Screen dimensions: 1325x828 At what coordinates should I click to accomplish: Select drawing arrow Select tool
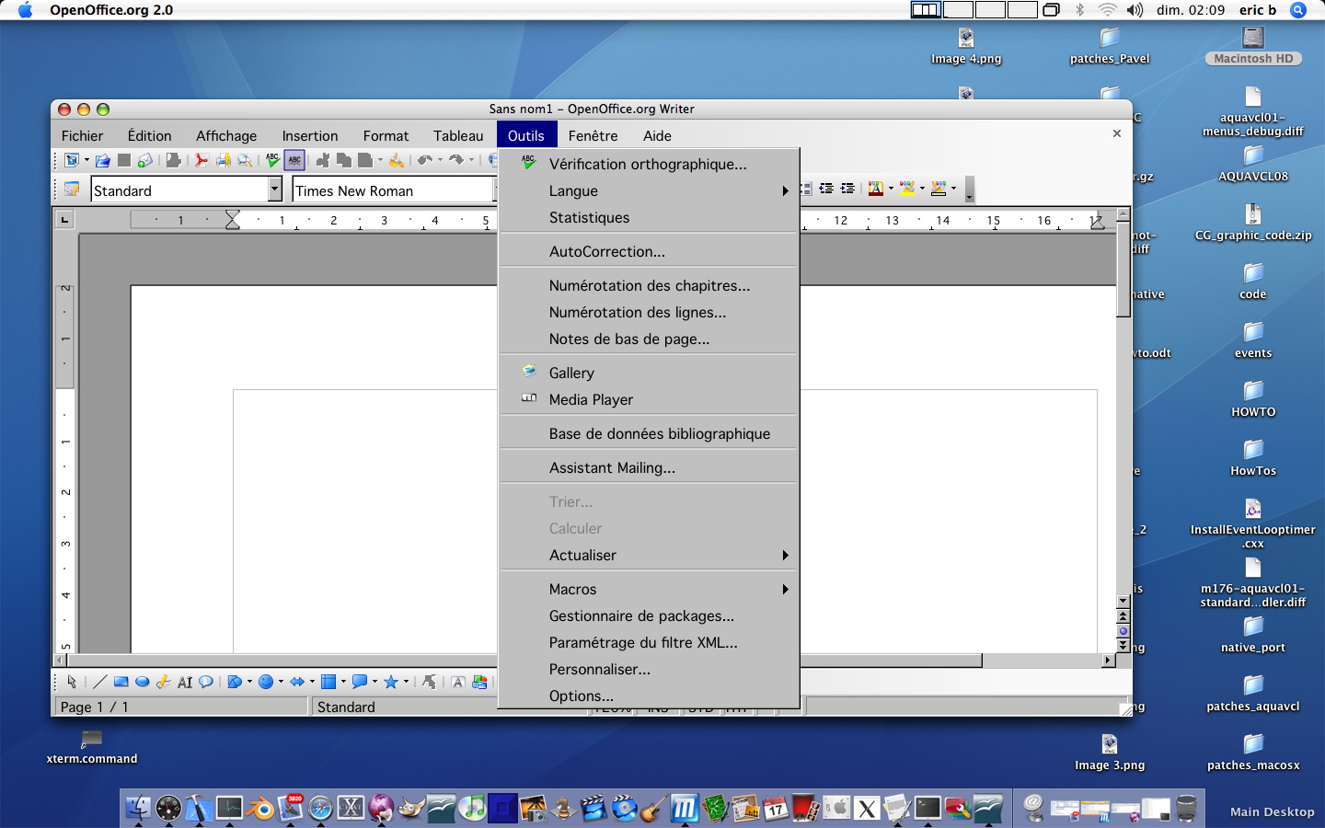click(x=72, y=682)
